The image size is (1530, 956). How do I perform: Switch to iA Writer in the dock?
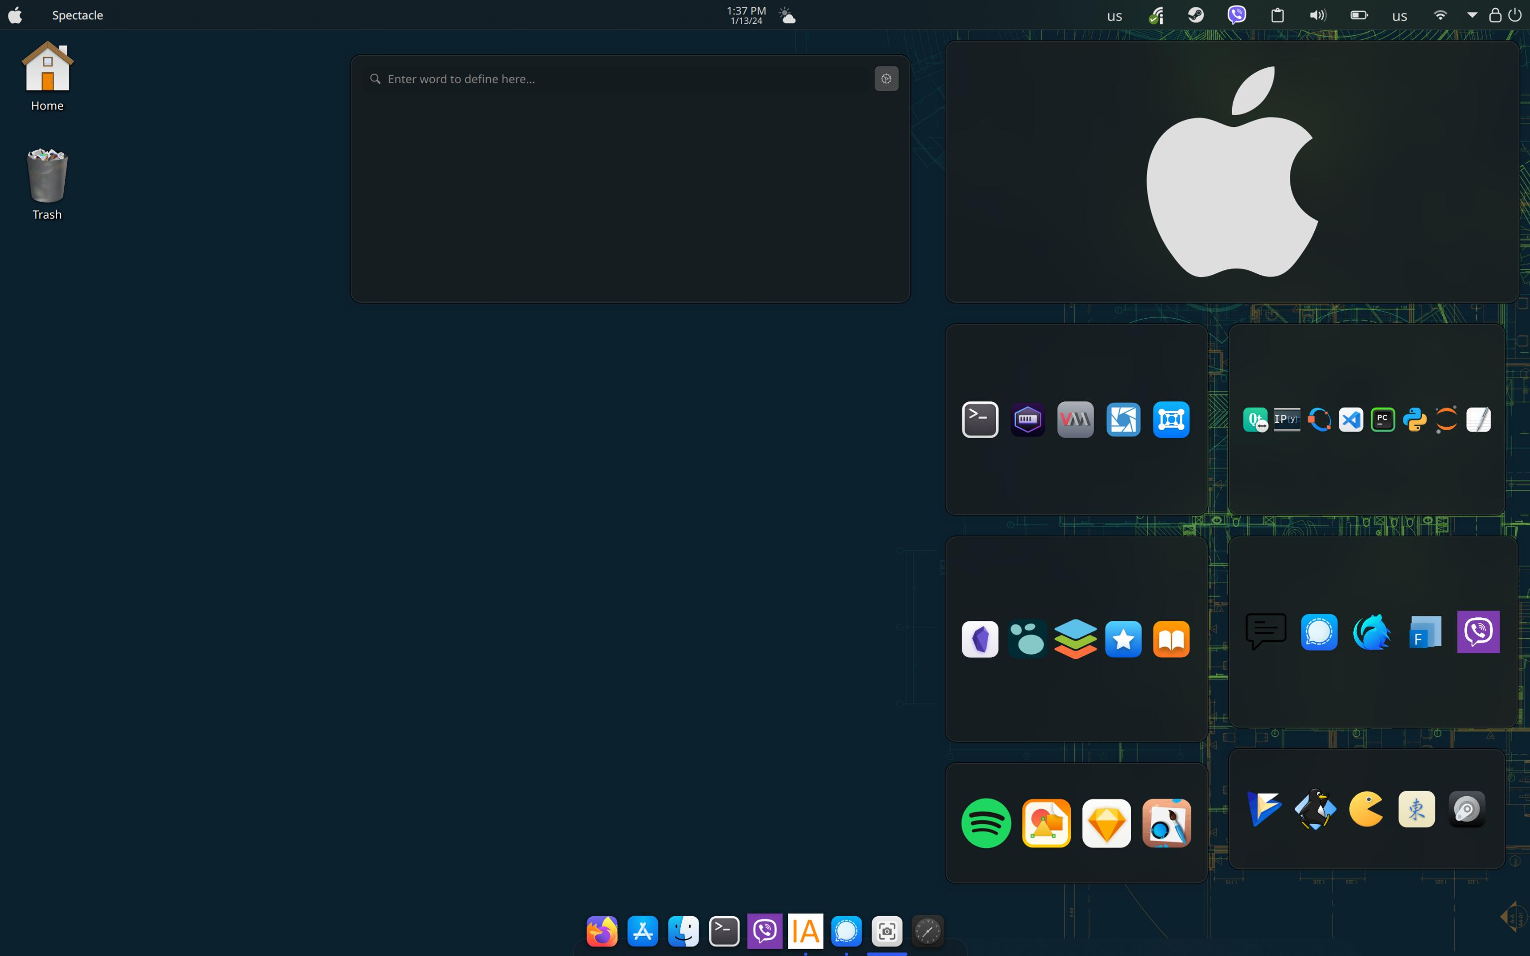click(805, 931)
